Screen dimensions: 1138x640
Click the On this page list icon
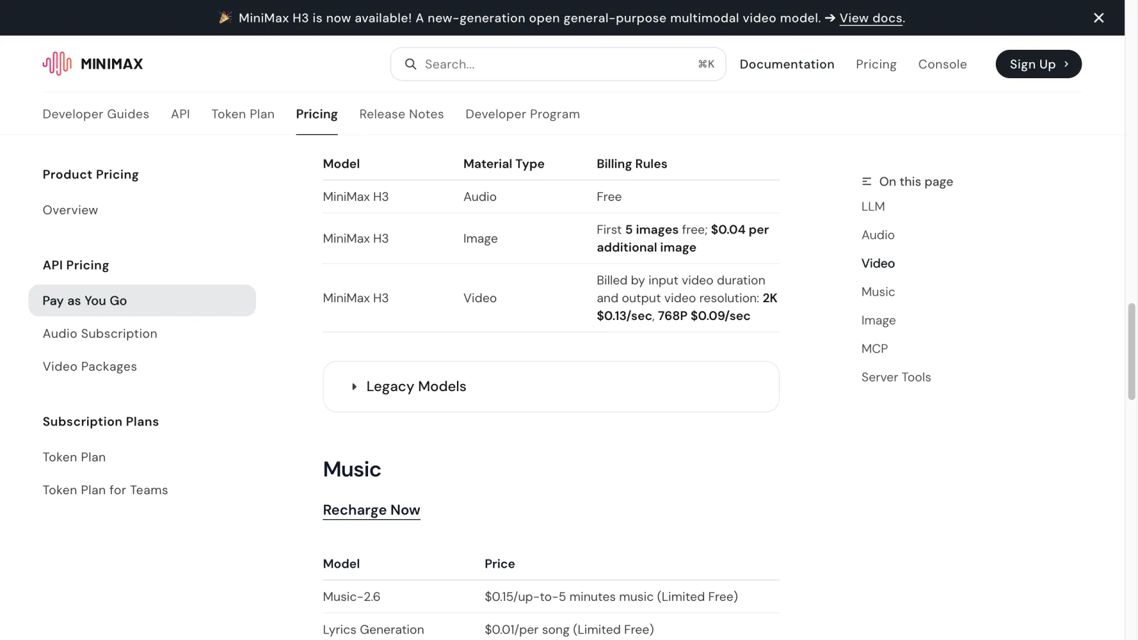[x=867, y=181]
